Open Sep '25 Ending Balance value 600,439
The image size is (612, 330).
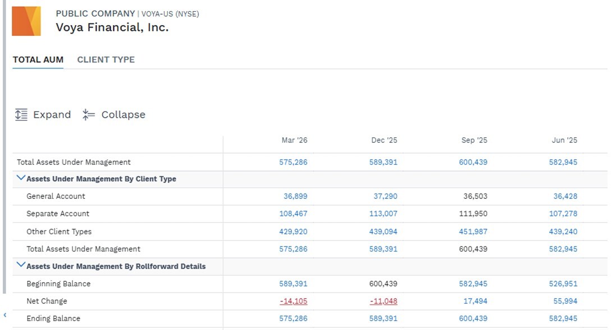pyautogui.click(x=473, y=318)
